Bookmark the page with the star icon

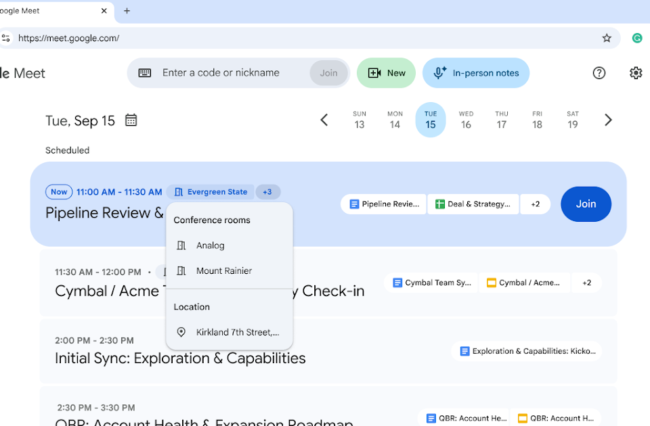click(x=607, y=38)
